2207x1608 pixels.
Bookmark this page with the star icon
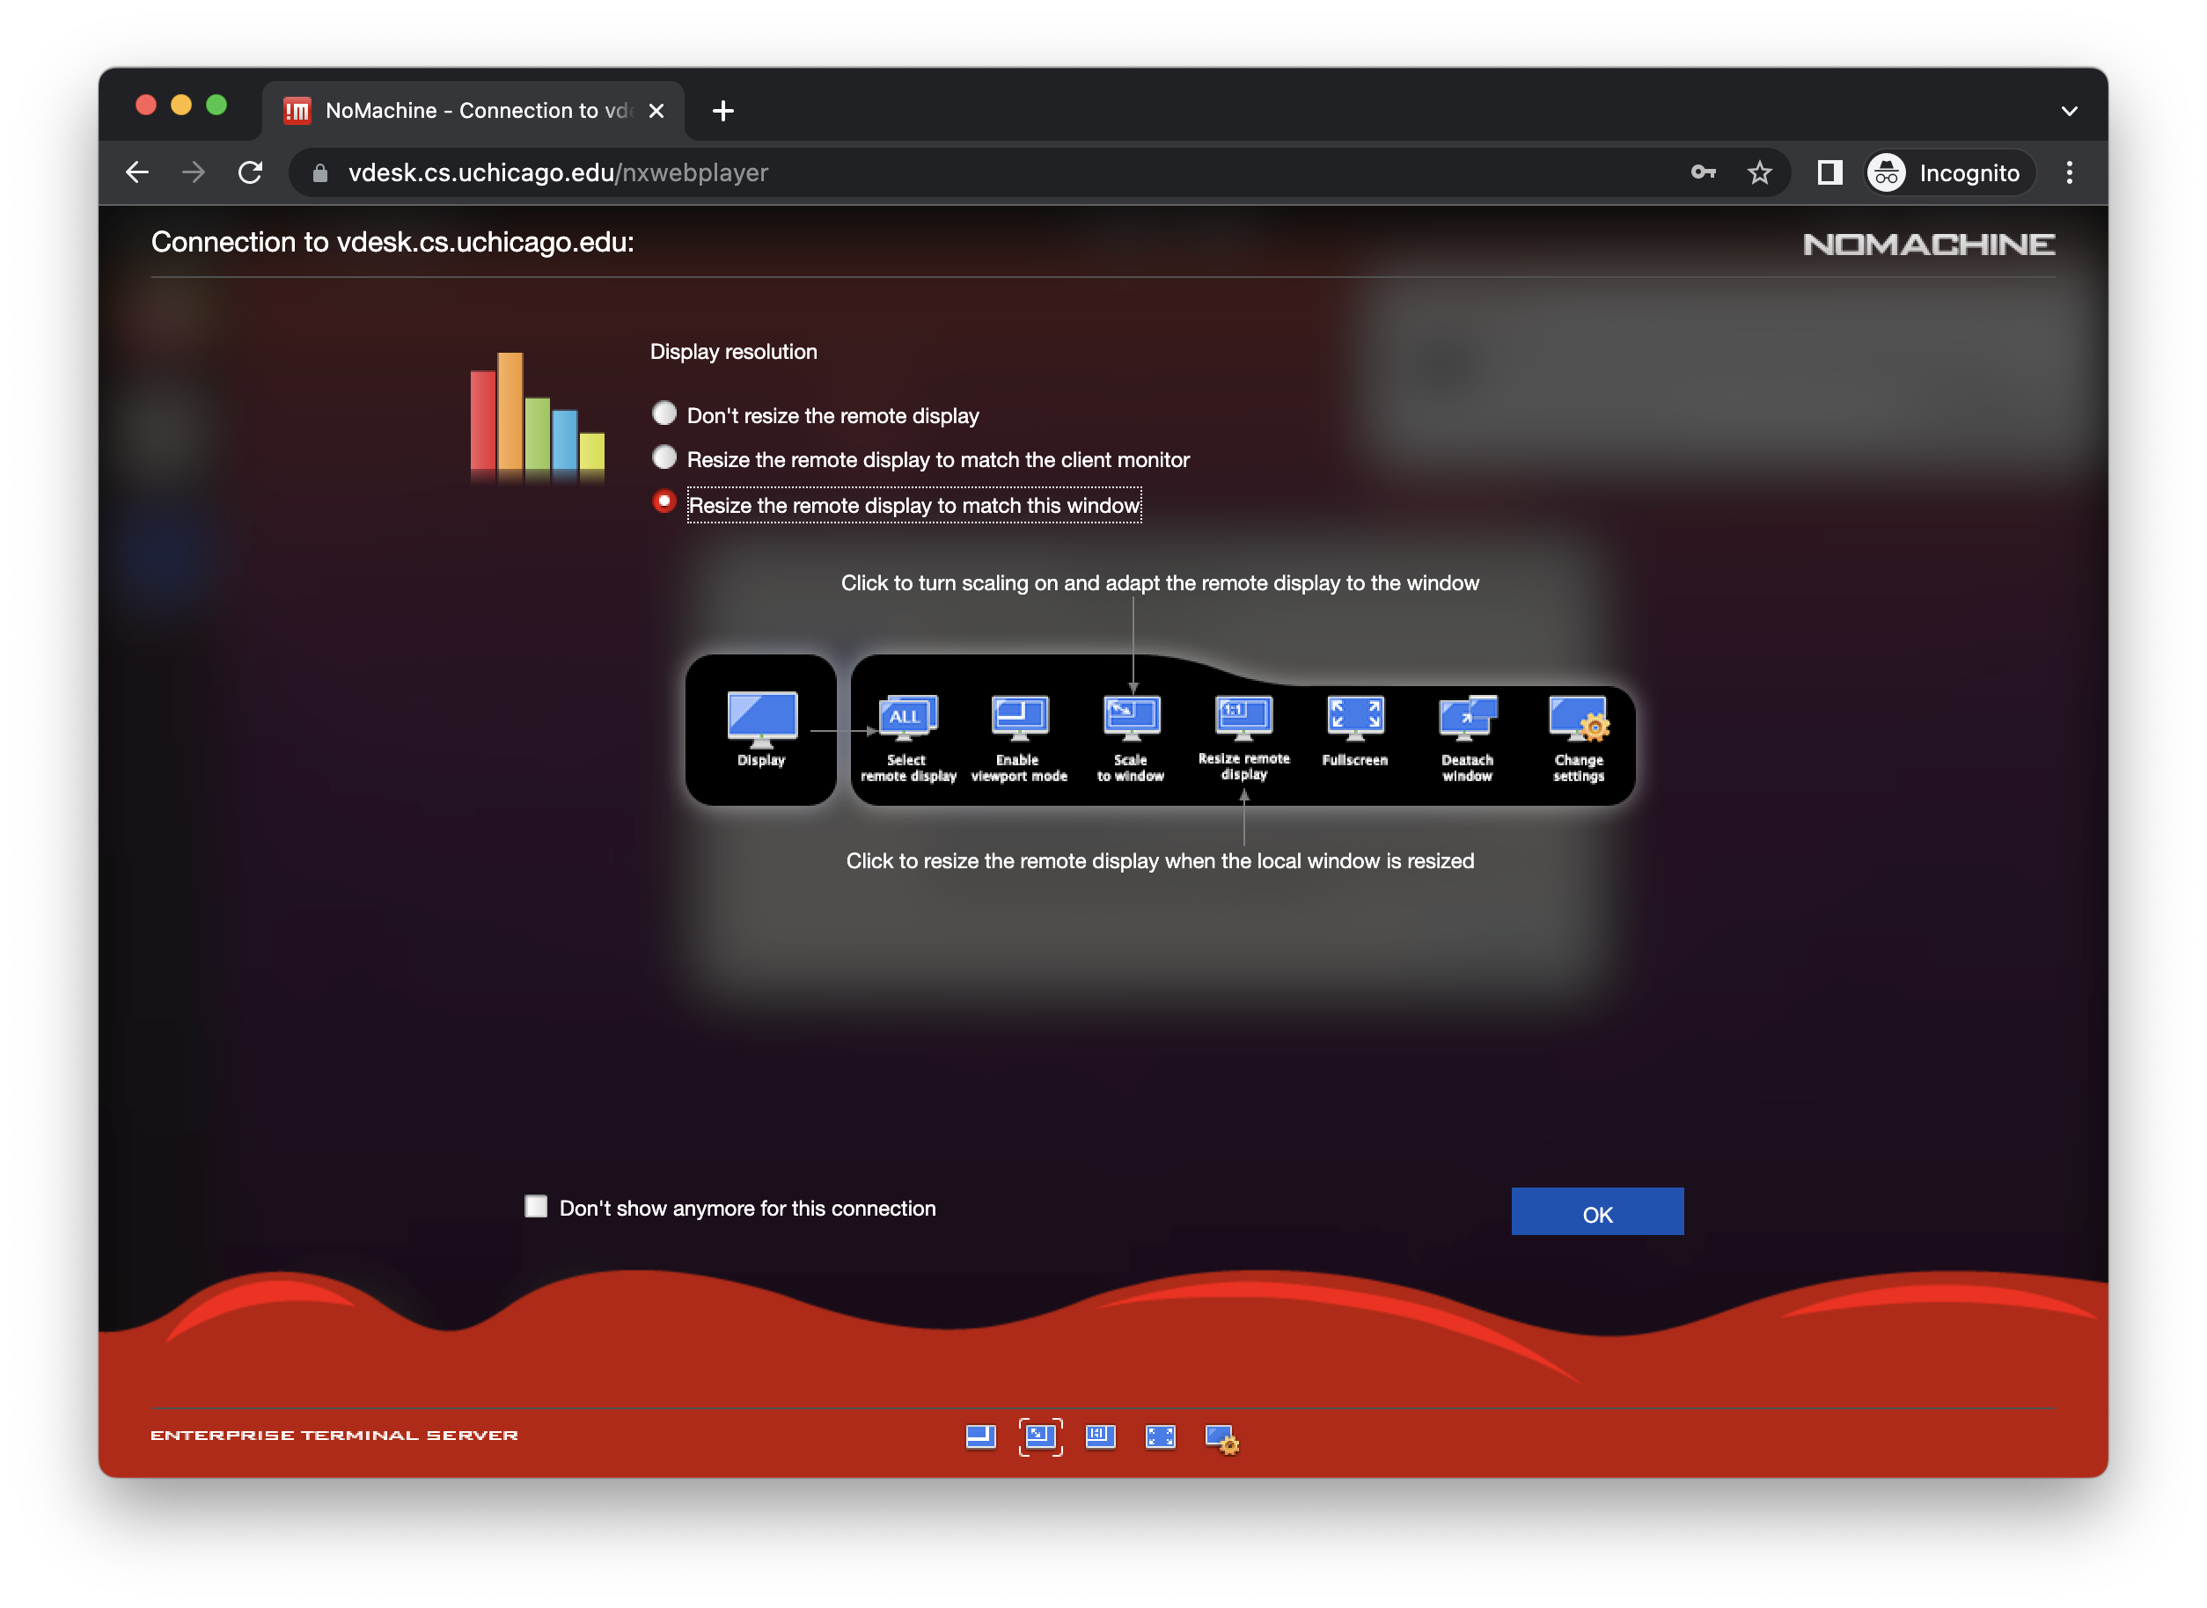pos(1759,173)
